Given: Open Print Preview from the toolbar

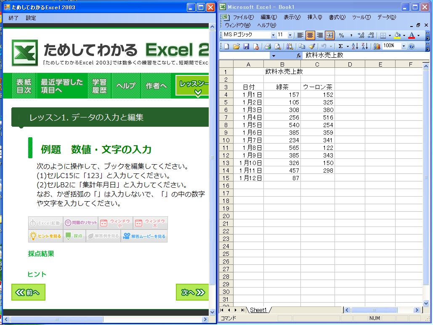Looking at the screenshot, I should click(x=278, y=46).
